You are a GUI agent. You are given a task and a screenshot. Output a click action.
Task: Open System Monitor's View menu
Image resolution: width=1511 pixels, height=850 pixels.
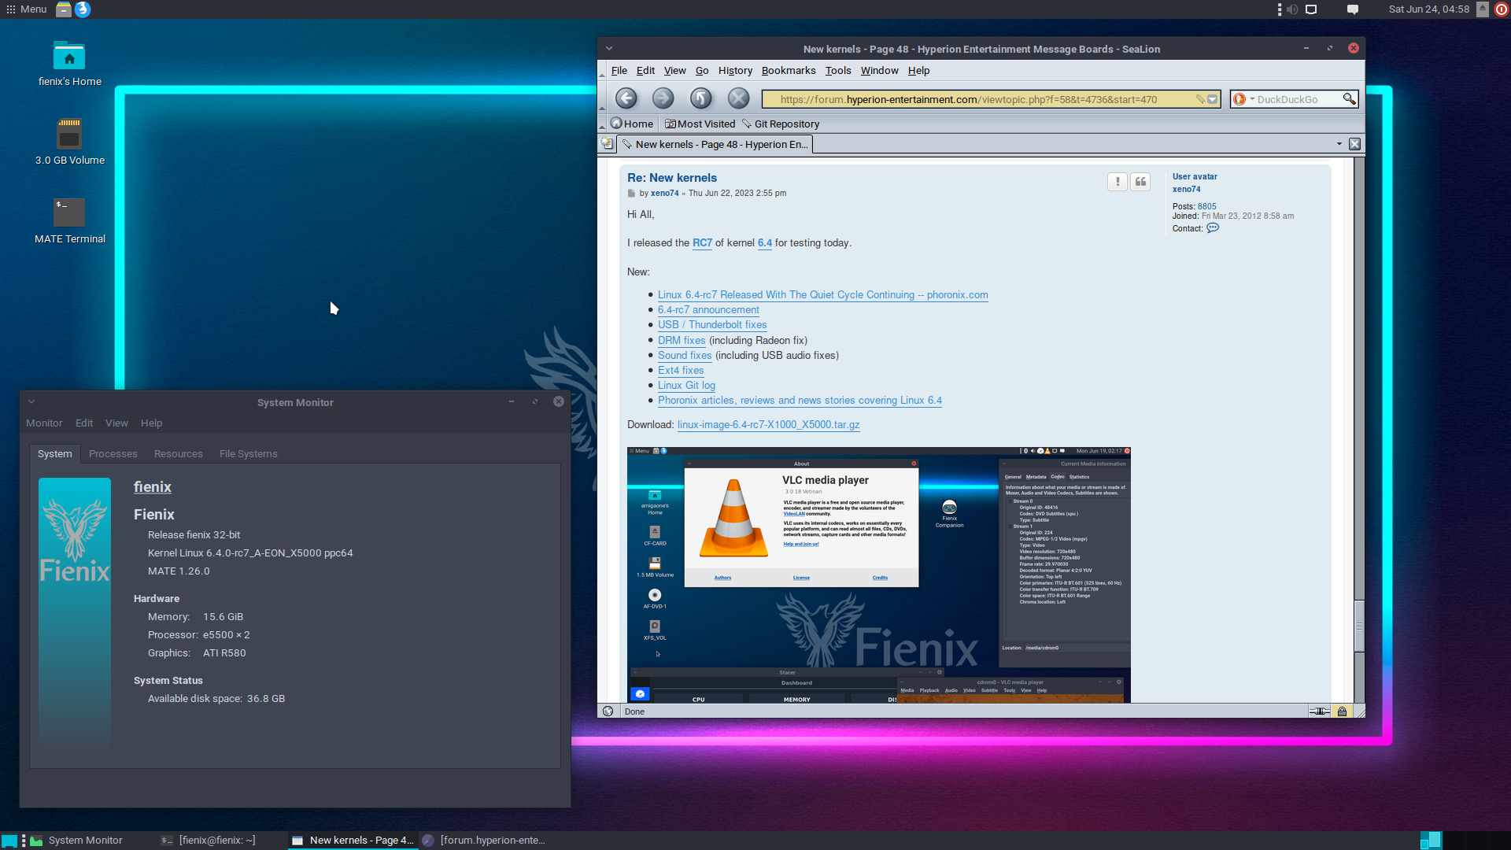[x=116, y=423]
